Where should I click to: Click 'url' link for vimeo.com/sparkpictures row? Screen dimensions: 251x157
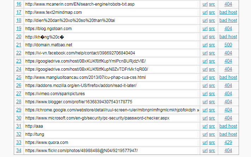coord(205,94)
